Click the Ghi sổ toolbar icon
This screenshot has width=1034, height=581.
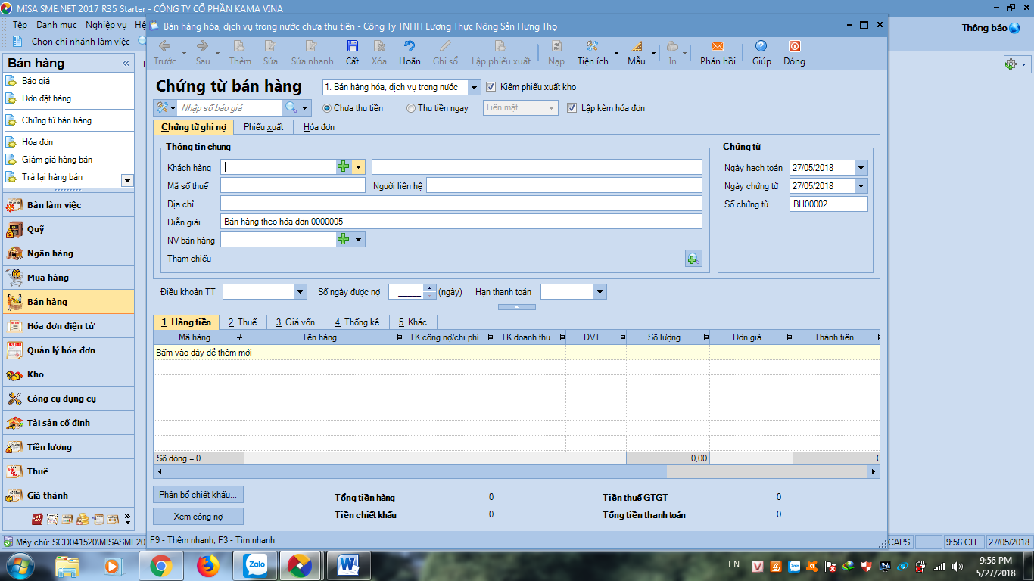[x=445, y=47]
